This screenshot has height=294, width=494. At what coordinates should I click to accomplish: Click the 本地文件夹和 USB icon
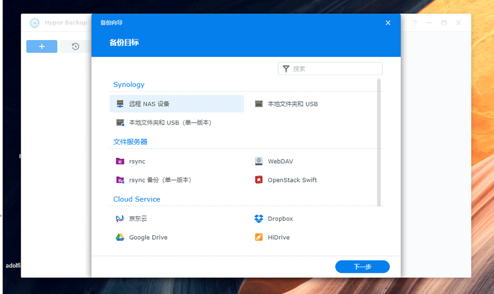point(259,104)
